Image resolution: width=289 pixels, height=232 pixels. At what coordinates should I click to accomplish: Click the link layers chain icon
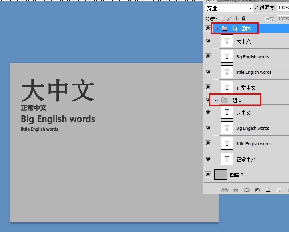pos(225,190)
